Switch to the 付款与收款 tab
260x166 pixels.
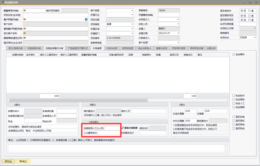112,48
